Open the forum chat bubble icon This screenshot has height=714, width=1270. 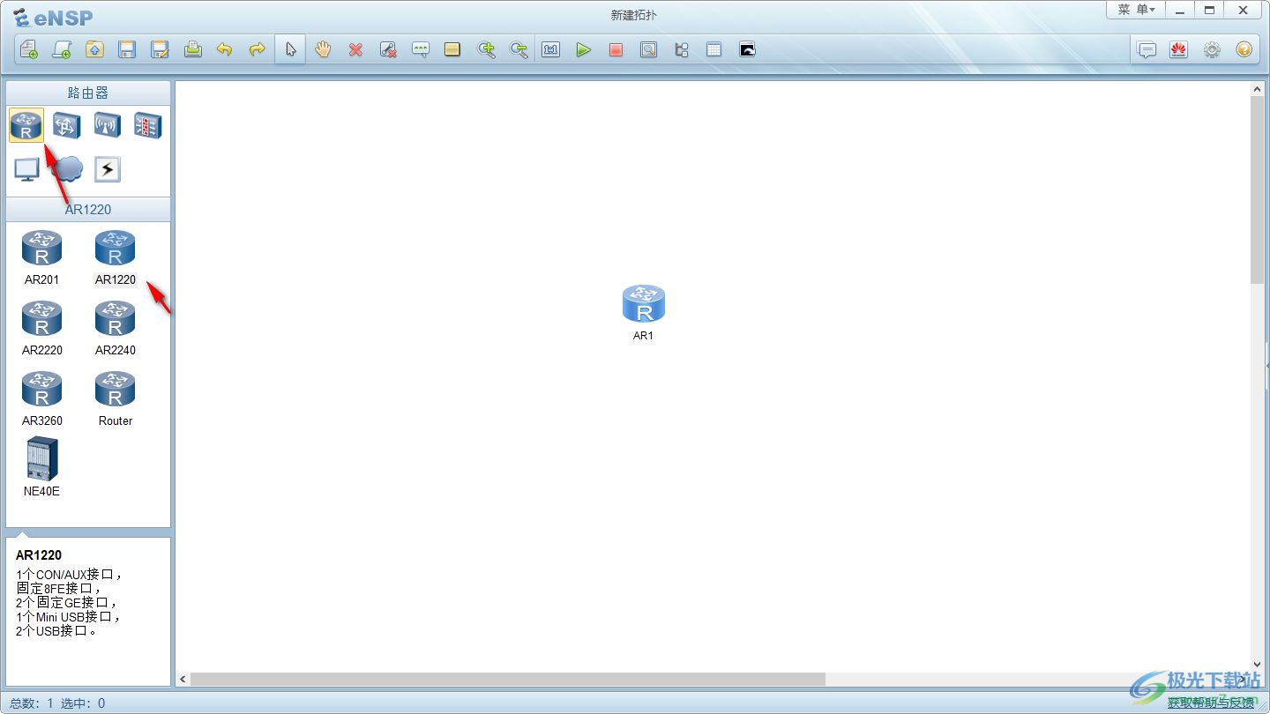tap(1147, 50)
